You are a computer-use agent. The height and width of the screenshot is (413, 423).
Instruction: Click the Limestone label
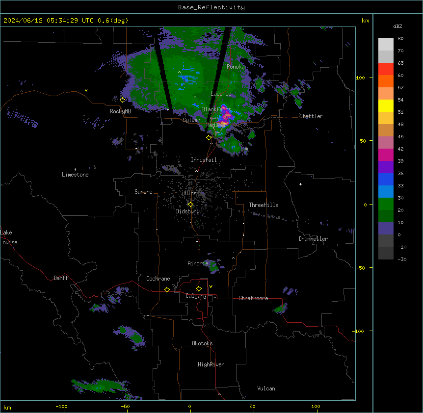tap(75, 175)
